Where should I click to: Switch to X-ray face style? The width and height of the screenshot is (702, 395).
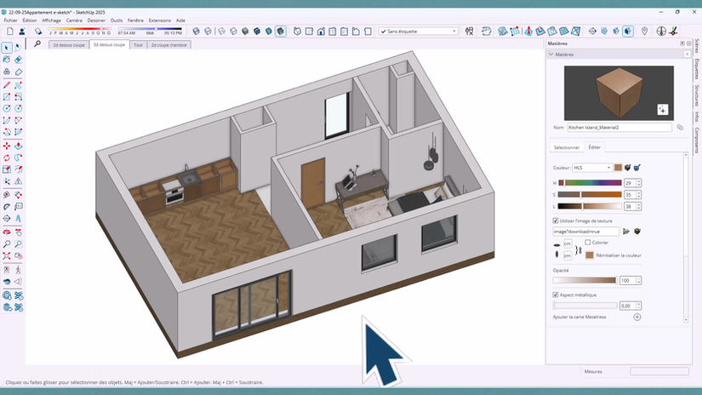(x=196, y=31)
